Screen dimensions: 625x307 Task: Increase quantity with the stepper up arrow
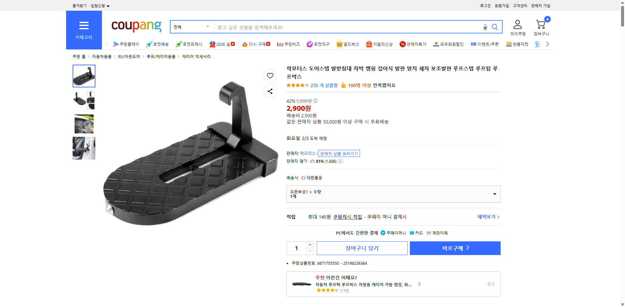coord(310,245)
